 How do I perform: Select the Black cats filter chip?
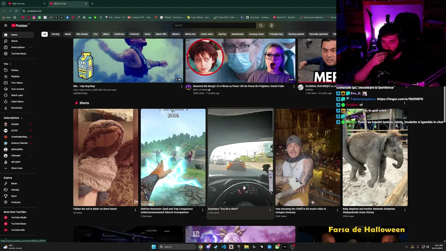point(190,34)
